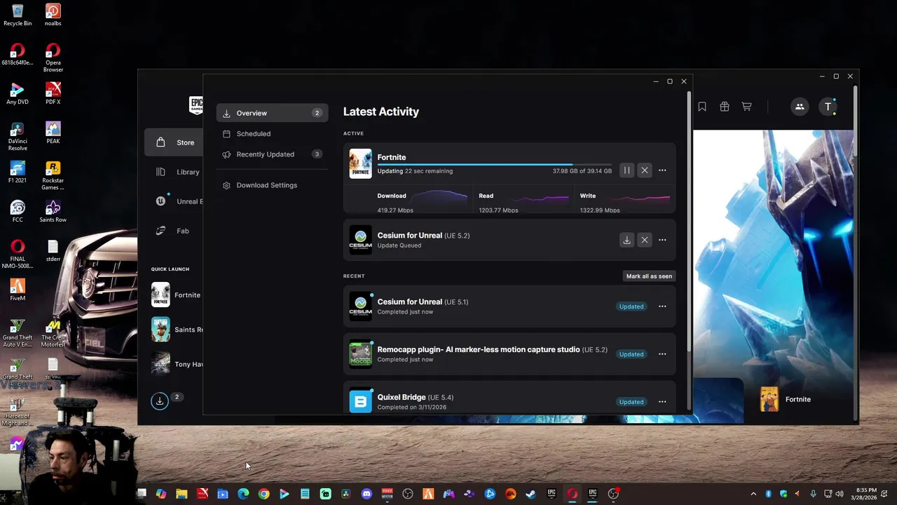Cancel the queued Cesium UE 5.2 update
The image size is (897, 505).
click(x=645, y=240)
